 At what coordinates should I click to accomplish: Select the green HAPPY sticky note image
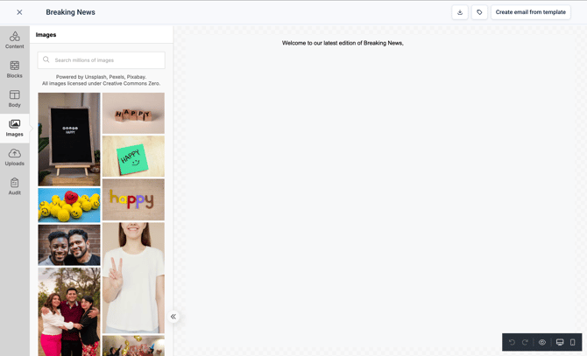[133, 157]
